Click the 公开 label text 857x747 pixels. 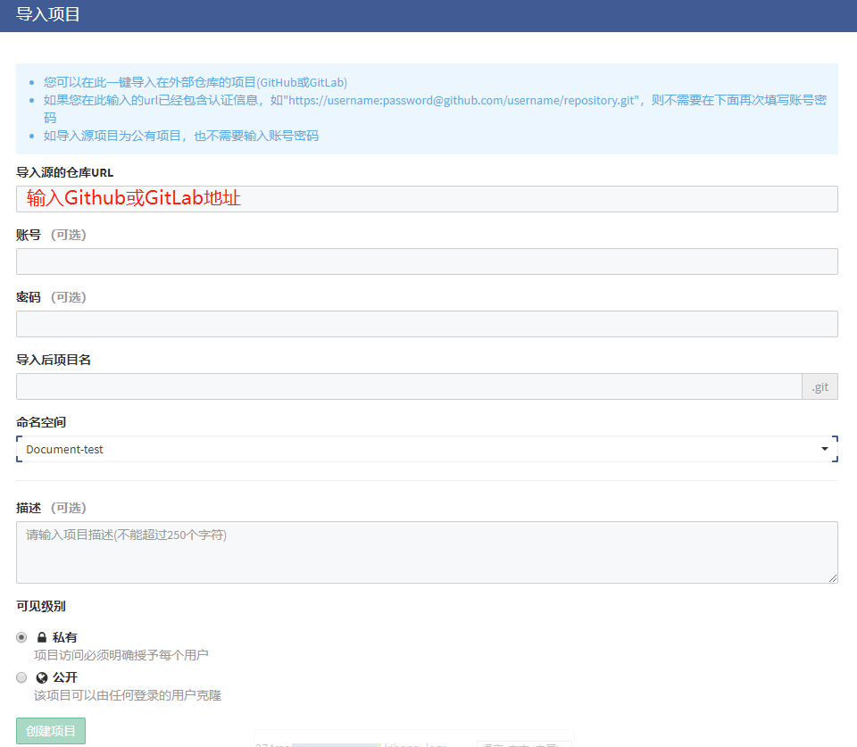(65, 677)
